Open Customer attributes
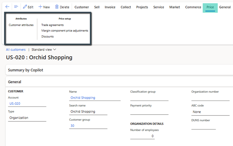Viewport: 233px width, 146px height. coord(21,25)
